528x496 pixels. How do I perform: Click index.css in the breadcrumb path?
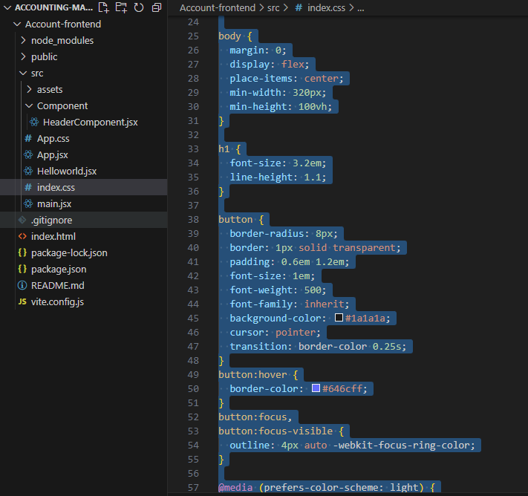(326, 7)
